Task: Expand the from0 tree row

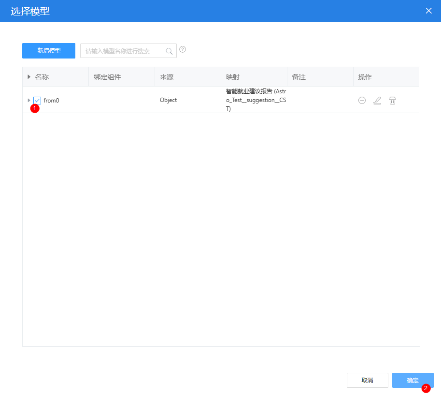Action: coord(28,100)
